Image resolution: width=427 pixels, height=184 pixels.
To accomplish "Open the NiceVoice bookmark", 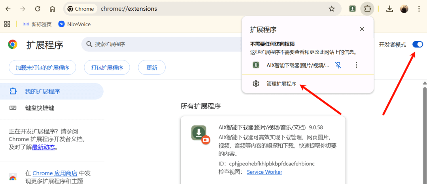I will tap(74, 24).
